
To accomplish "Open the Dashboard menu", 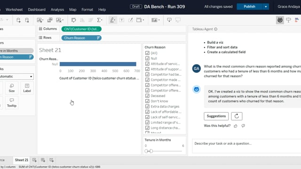I will click(x=37, y=9).
